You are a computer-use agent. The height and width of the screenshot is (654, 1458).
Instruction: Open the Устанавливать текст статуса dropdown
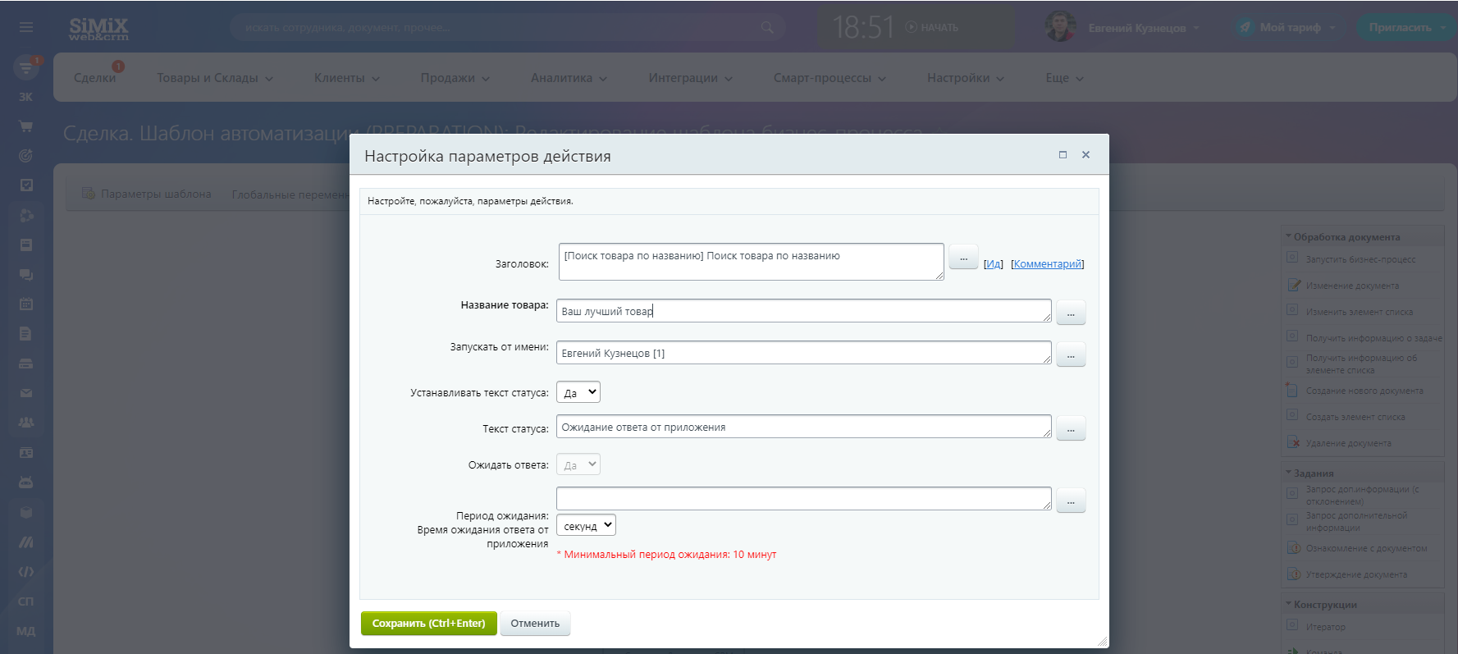(578, 392)
